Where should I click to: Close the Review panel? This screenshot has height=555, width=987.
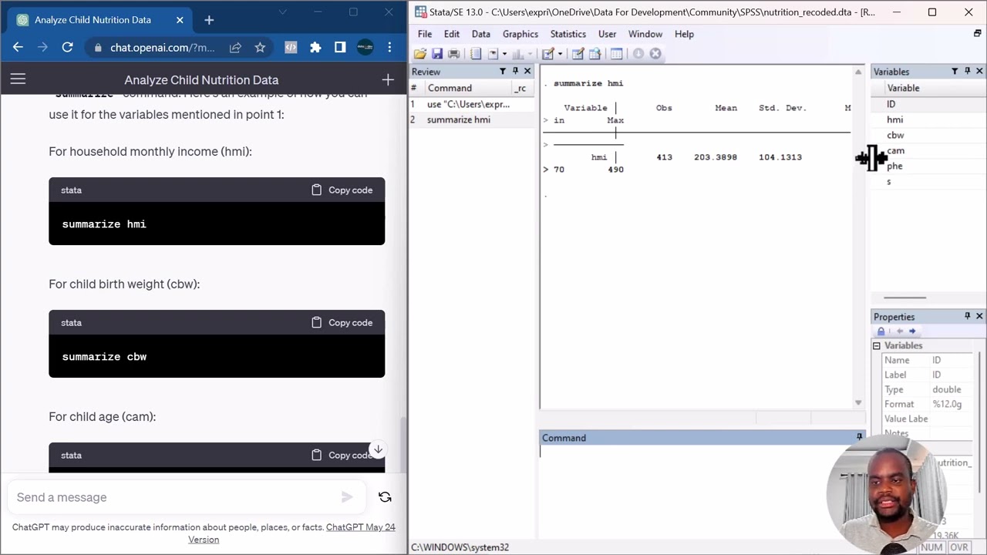pos(527,71)
